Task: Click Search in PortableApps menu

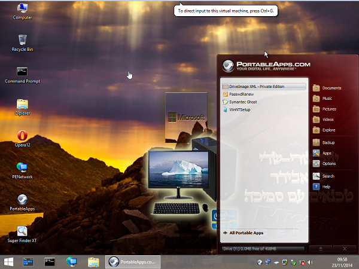Action: coord(324,176)
